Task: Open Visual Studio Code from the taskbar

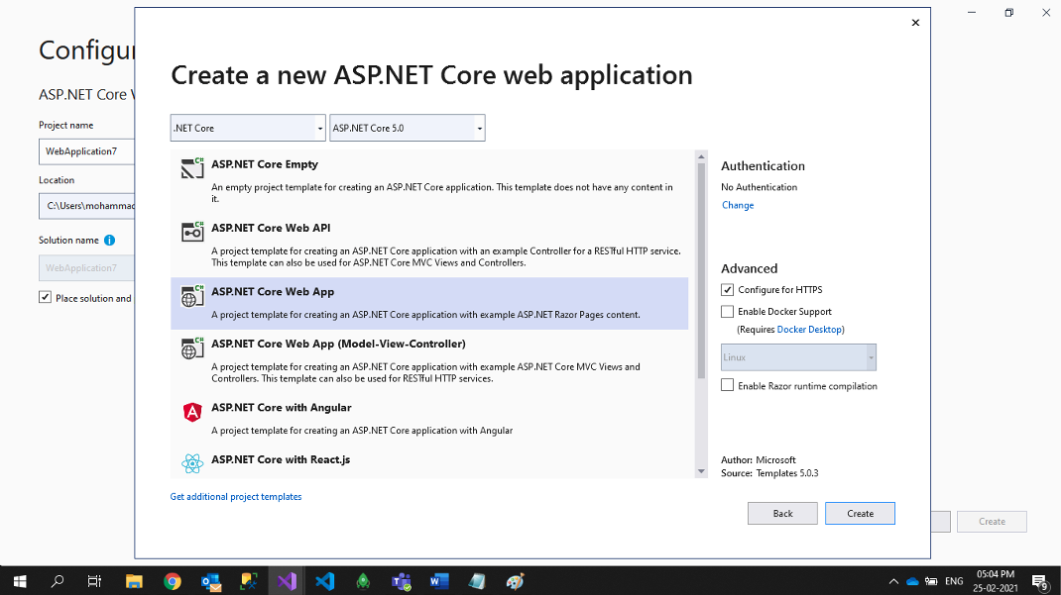Action: tap(325, 581)
